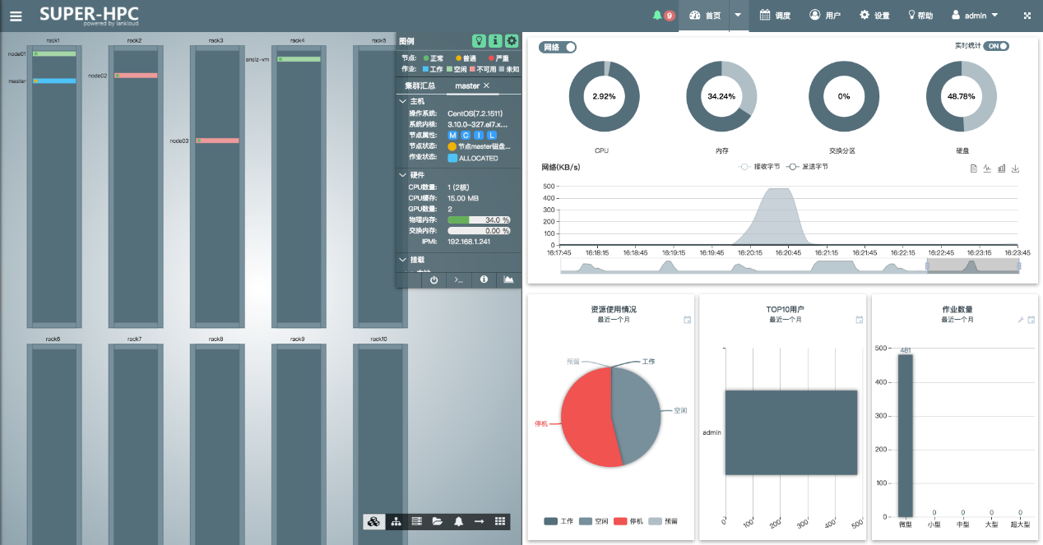Turn off 实时统计 real-time switch
Image resolution: width=1043 pixels, height=545 pixels.
point(997,46)
